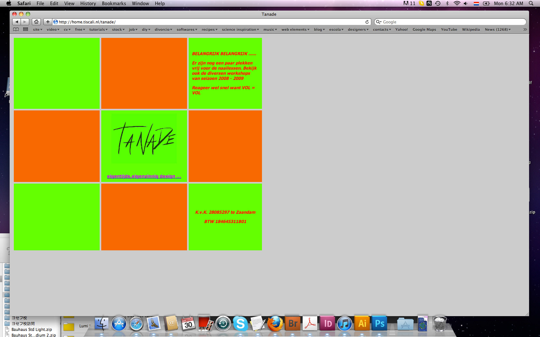This screenshot has width=540, height=337.
Task: Expand the 'video' bookmarks folder
Action: 53,30
